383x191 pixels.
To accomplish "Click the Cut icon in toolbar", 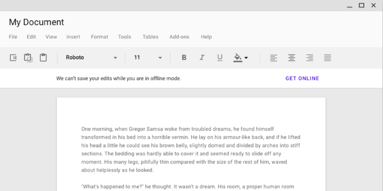I will [13, 58].
